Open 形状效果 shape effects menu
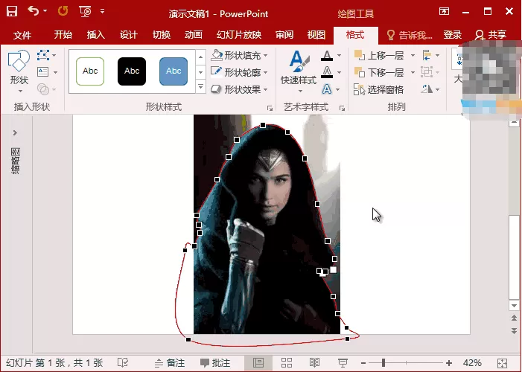 pos(239,89)
